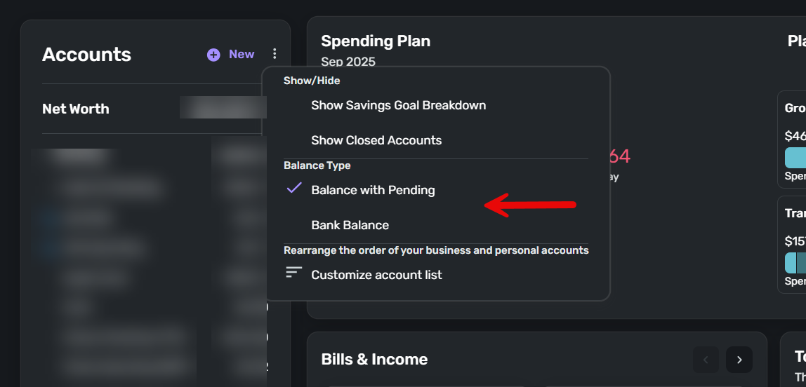Viewport: 806px width, 387px height.
Task: Toggle Show Savings Goal Breakdown
Action: (398, 105)
